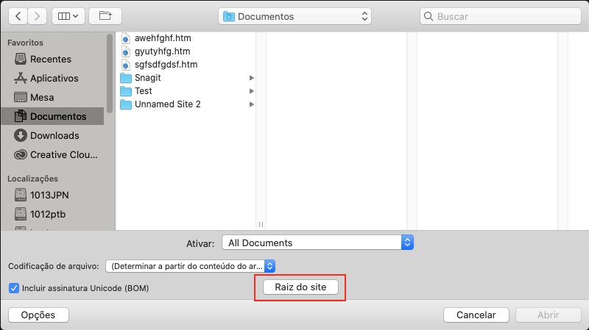589x330 pixels.
Task: Open the Documentos location popup
Action: [295, 16]
